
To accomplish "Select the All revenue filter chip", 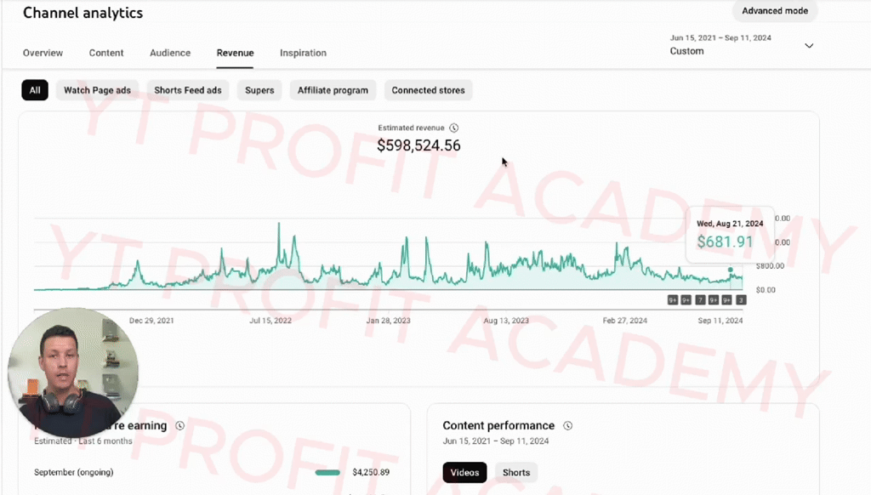I will coord(35,90).
